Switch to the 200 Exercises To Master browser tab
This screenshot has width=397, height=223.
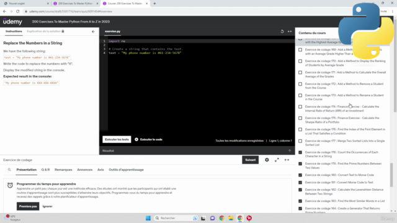click(x=76, y=4)
